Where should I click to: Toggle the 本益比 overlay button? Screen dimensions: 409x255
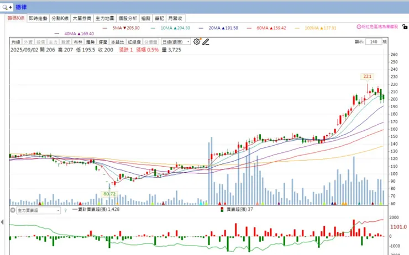click(x=117, y=42)
